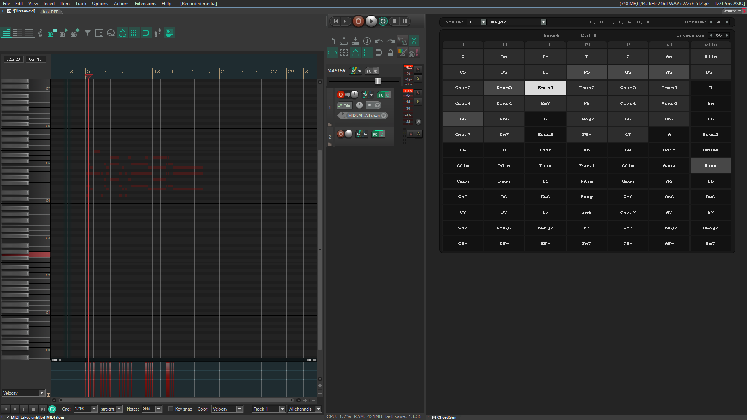
Task: Mute the MASTER track
Action: [418, 70]
